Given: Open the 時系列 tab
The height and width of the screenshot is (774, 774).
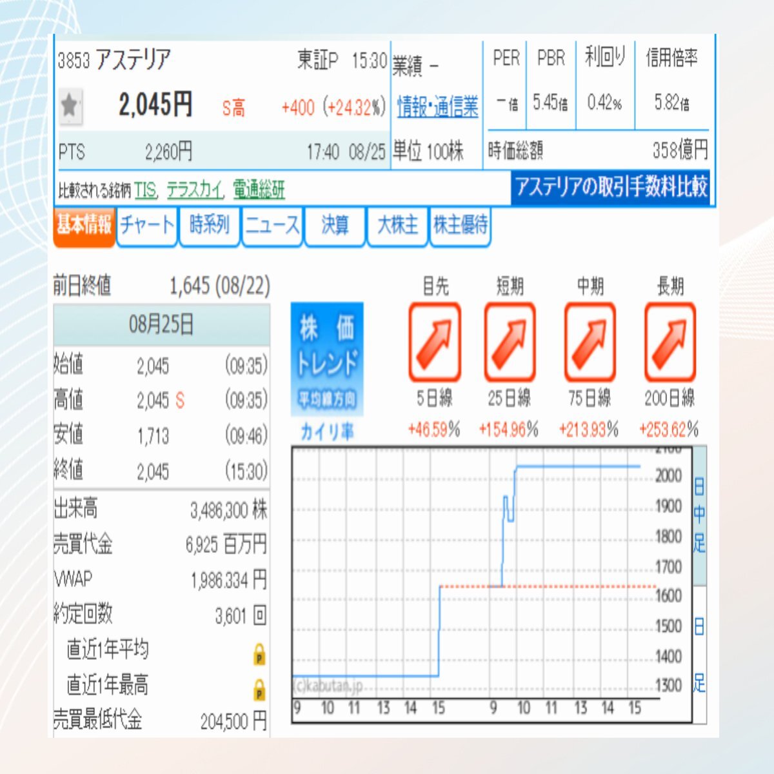Looking at the screenshot, I should coord(210,226).
